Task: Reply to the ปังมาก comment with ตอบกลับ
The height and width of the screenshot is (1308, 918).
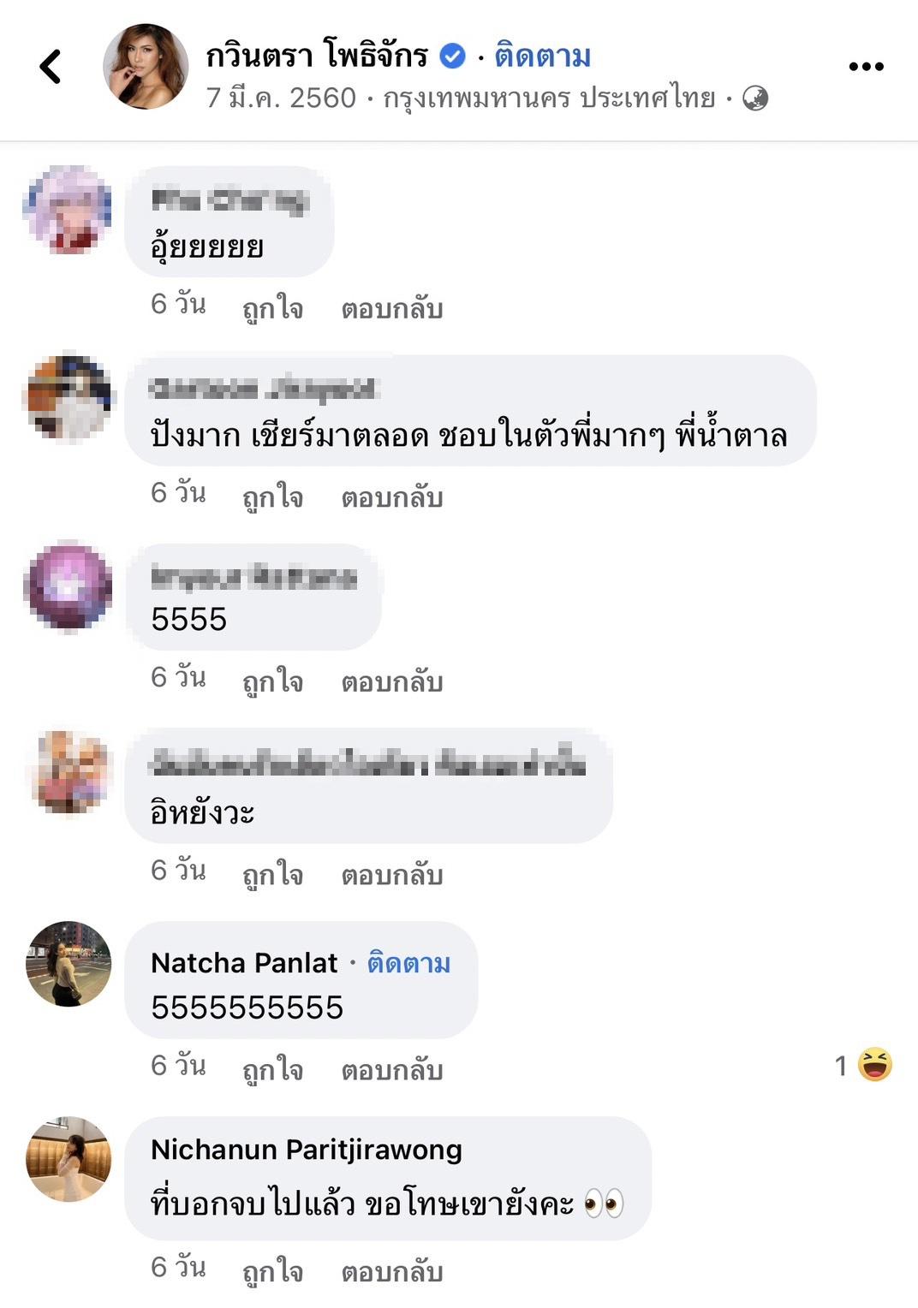Action: [x=392, y=496]
